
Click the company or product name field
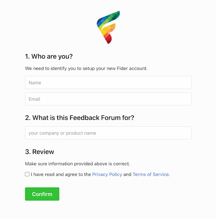pos(108,133)
